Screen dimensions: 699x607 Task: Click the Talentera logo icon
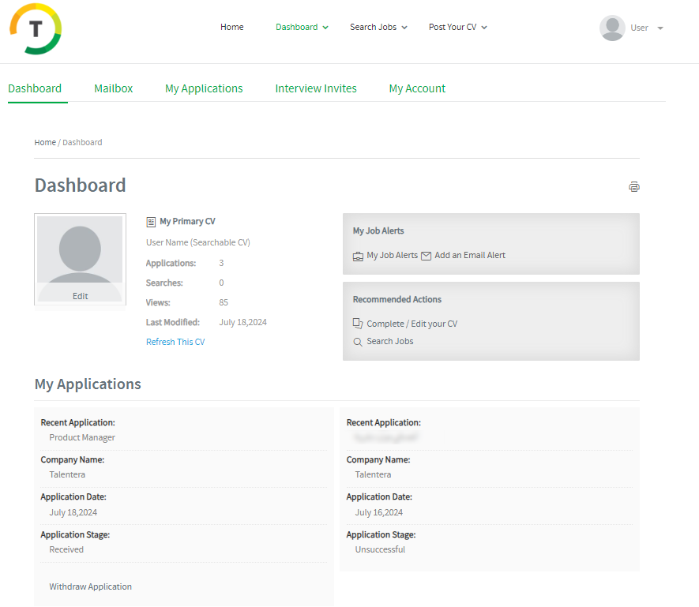pos(36,28)
